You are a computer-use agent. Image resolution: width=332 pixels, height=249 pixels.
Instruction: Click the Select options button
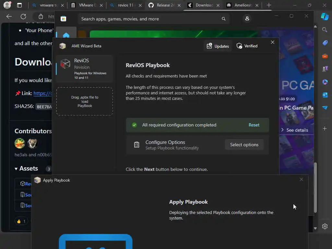click(244, 145)
